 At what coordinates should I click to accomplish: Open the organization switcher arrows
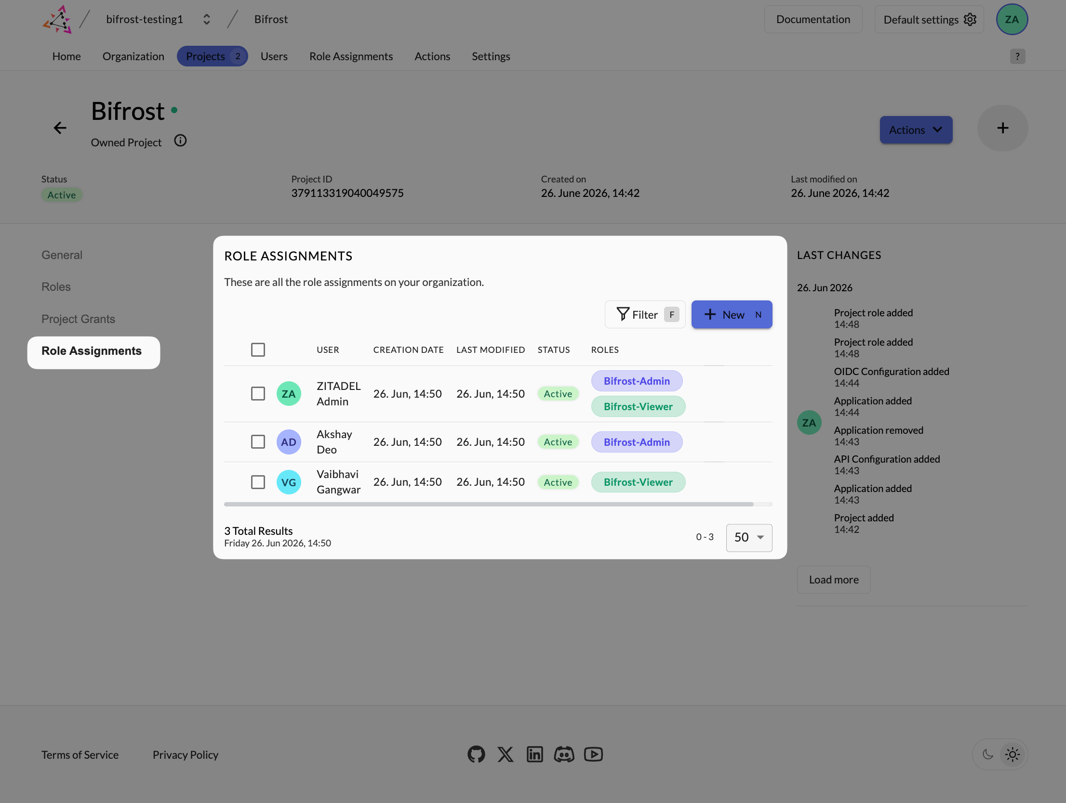tap(206, 19)
